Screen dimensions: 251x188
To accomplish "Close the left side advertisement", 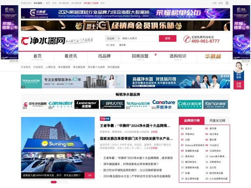I will click(x=14, y=61).
